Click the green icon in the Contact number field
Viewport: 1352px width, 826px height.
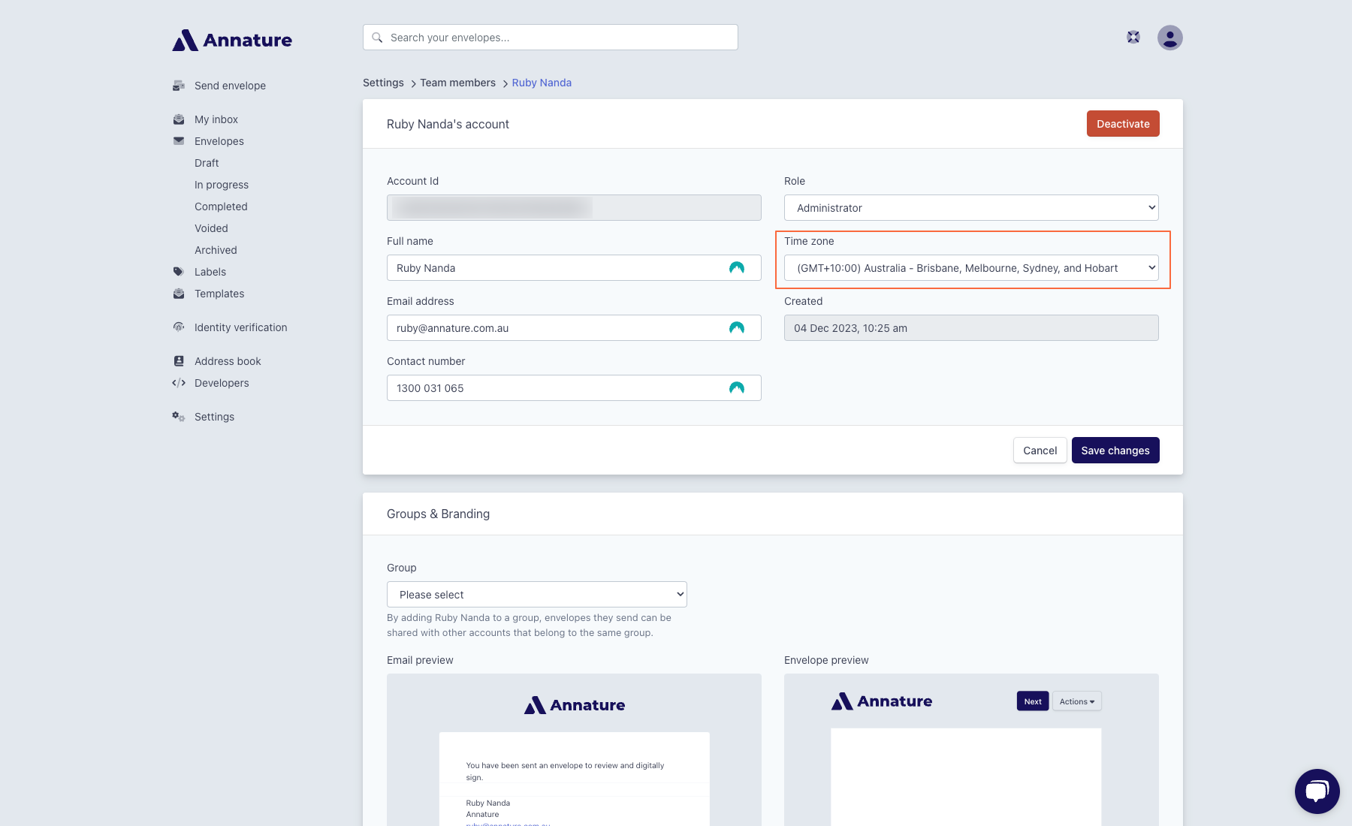pos(737,388)
